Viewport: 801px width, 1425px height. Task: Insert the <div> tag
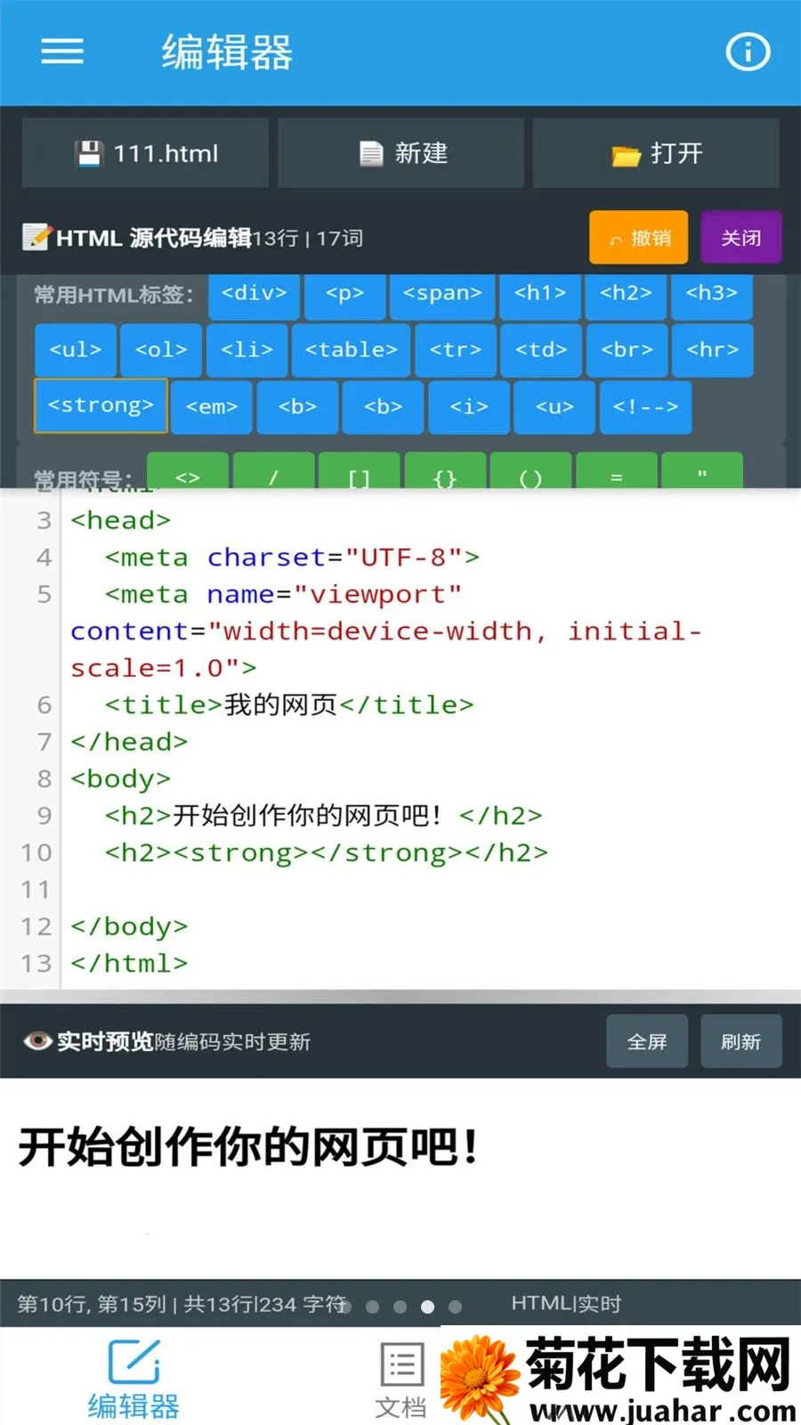pyautogui.click(x=254, y=295)
